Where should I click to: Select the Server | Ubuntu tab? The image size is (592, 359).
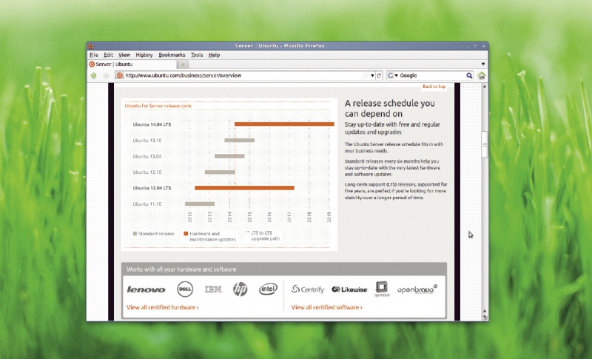click(x=132, y=64)
